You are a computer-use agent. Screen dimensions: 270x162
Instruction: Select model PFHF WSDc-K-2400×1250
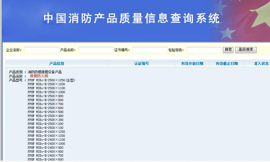(46, 132)
